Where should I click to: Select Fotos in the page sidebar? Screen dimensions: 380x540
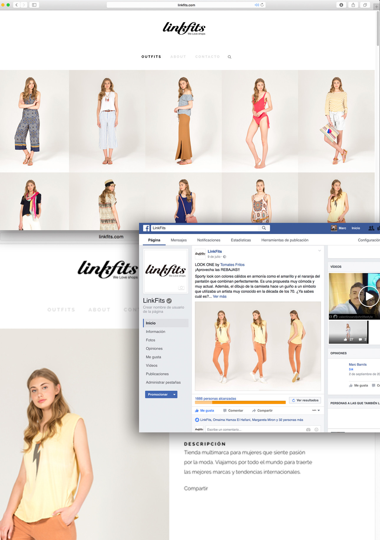151,340
